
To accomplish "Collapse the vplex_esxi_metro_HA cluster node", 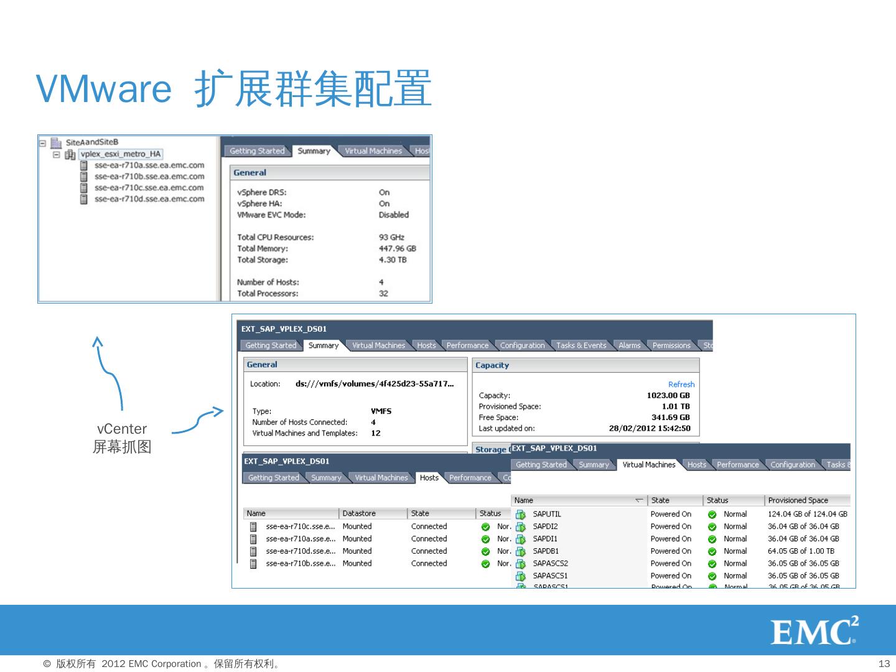I will pos(56,154).
